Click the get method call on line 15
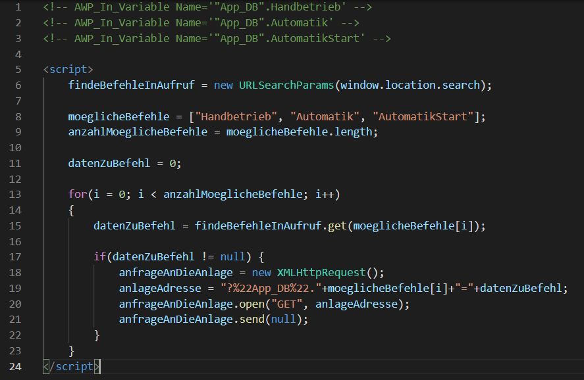Viewport: 584px width, 380px height. coord(337,226)
